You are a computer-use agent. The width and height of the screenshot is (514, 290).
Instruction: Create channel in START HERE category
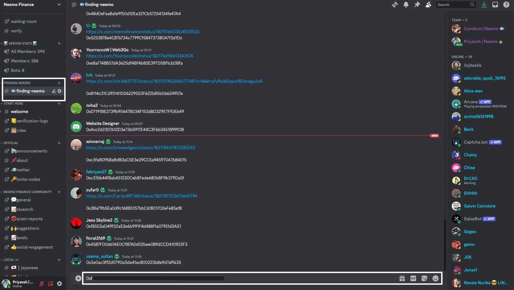point(59,103)
